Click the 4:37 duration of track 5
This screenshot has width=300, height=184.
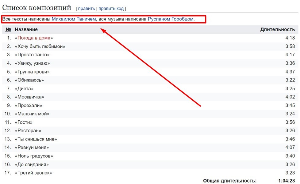point(290,72)
